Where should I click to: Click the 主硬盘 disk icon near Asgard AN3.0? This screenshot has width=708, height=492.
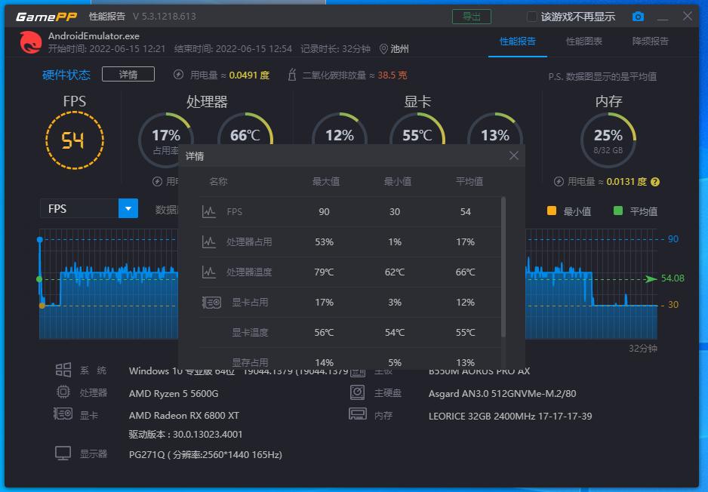tap(357, 392)
